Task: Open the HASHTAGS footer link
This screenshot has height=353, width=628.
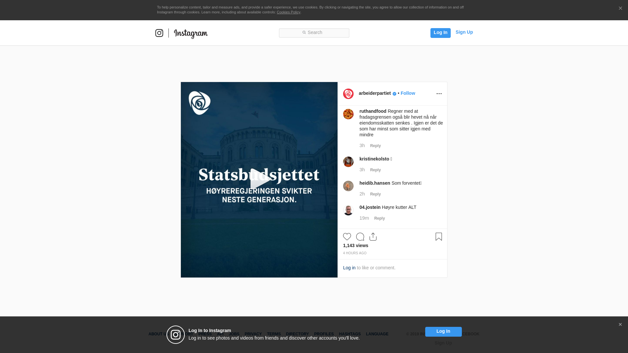Action: [x=350, y=334]
